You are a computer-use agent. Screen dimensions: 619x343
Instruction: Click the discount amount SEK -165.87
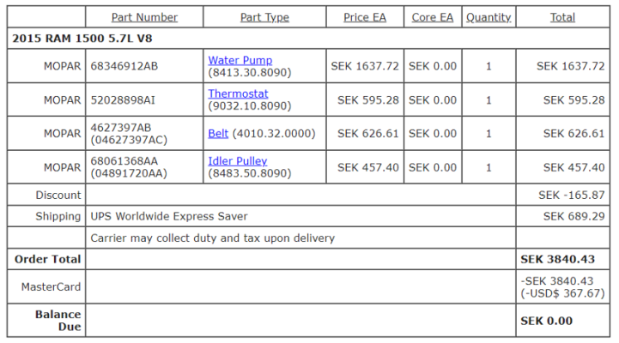571,196
